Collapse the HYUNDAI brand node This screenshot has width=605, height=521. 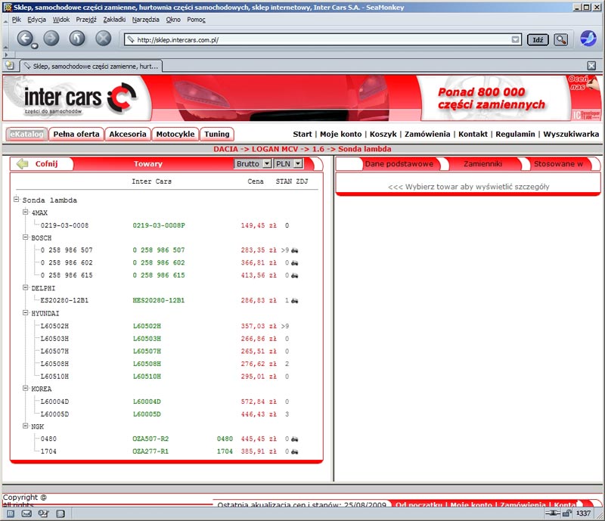(26, 313)
